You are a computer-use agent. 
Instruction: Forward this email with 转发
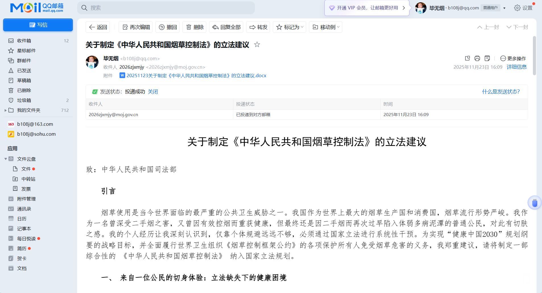point(258,27)
